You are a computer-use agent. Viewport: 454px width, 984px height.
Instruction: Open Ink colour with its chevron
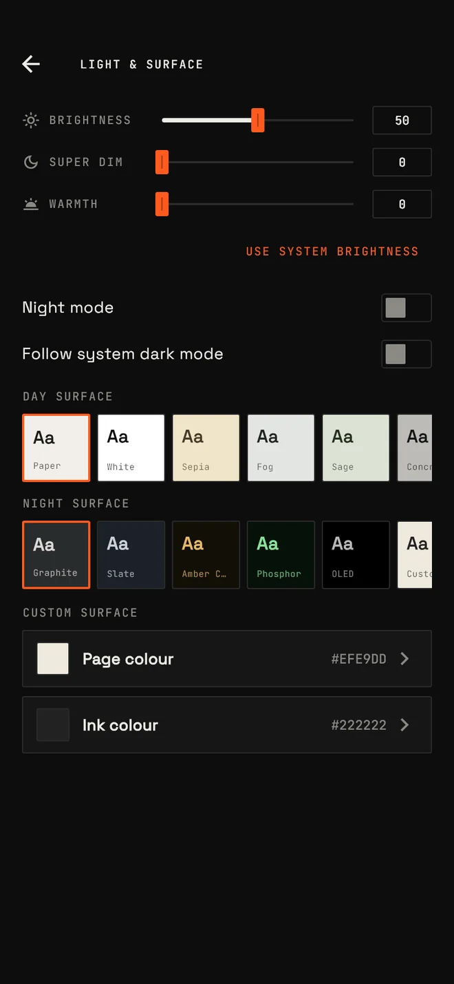(404, 725)
